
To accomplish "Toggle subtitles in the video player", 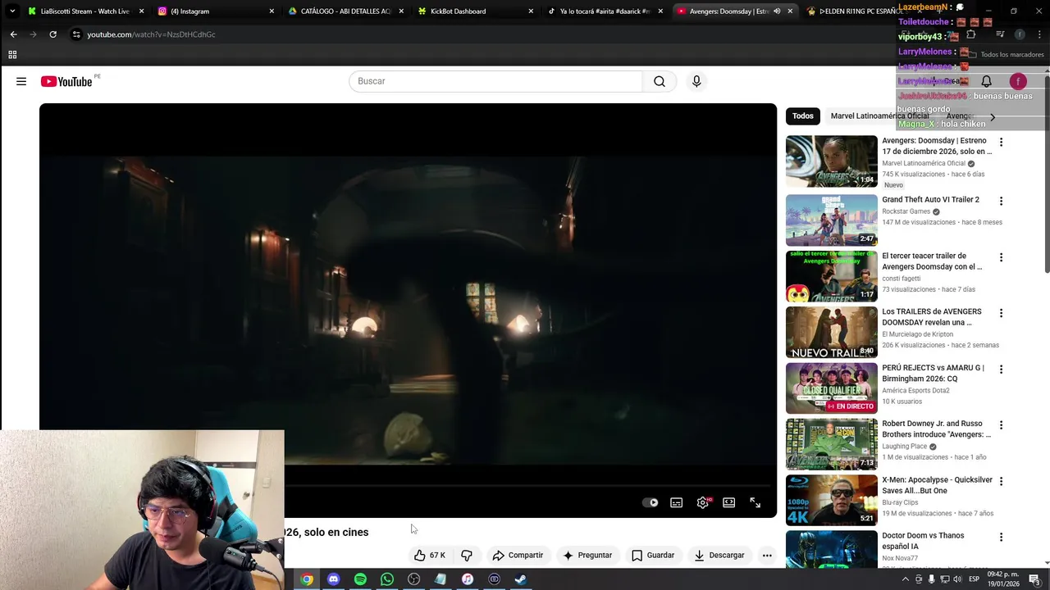I will [676, 502].
